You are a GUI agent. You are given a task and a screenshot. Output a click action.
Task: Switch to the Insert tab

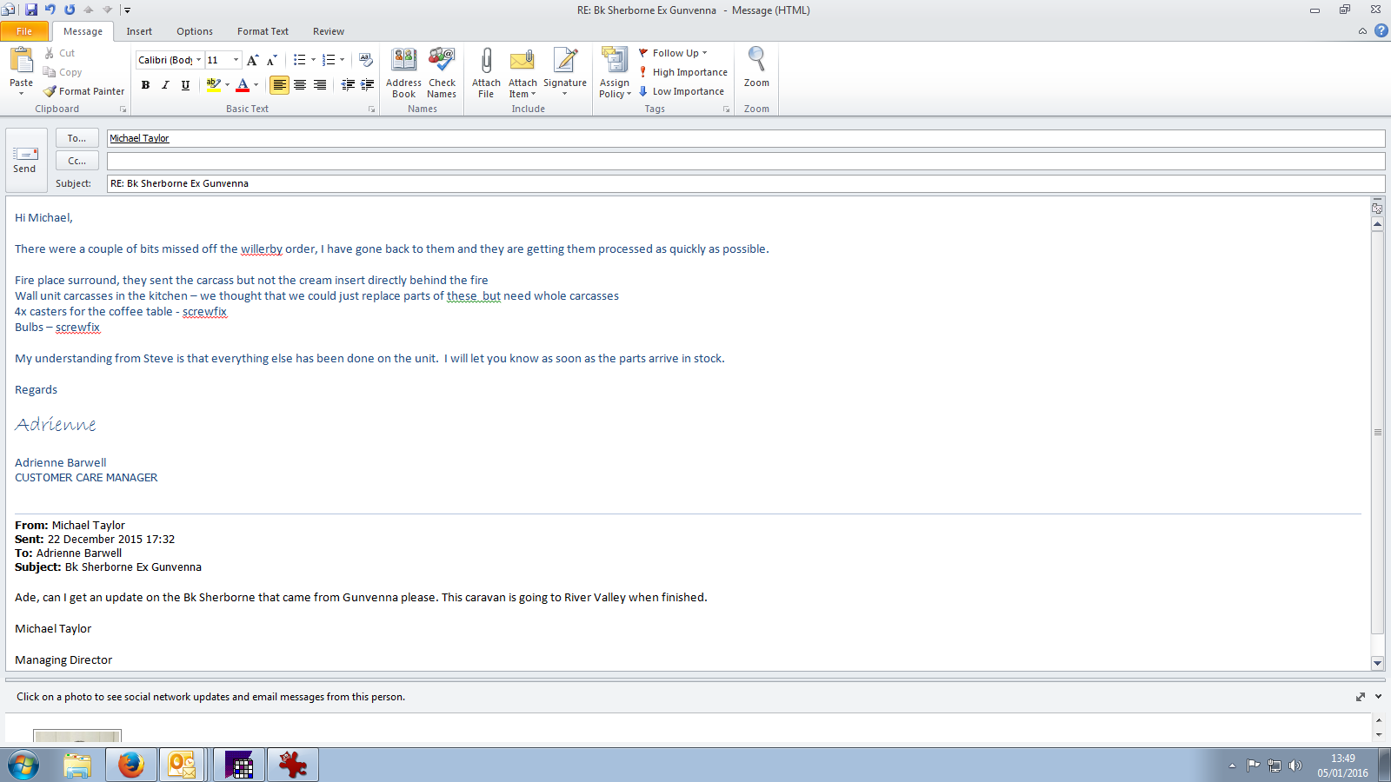pyautogui.click(x=139, y=31)
